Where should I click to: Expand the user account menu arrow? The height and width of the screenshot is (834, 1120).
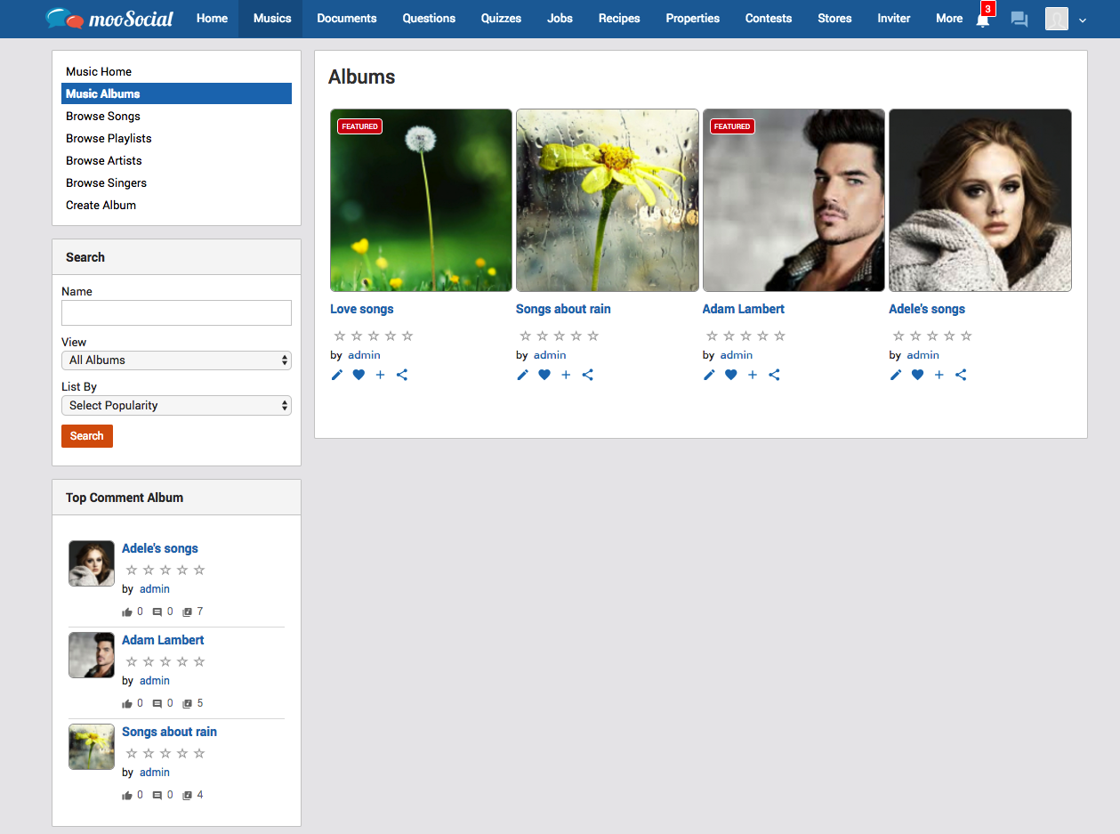1083,20
